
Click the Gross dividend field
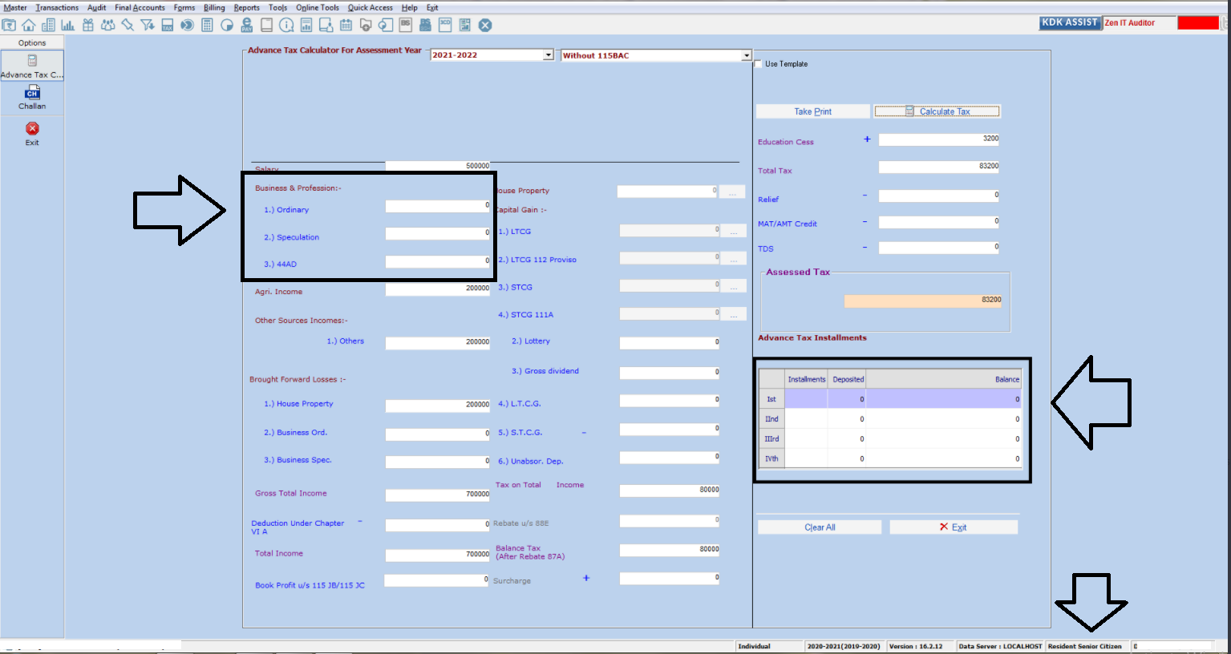tap(670, 373)
